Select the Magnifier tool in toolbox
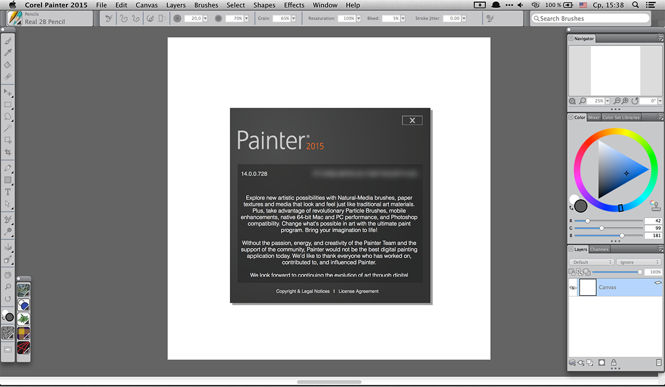This screenshot has width=665, height=387. tap(8, 287)
